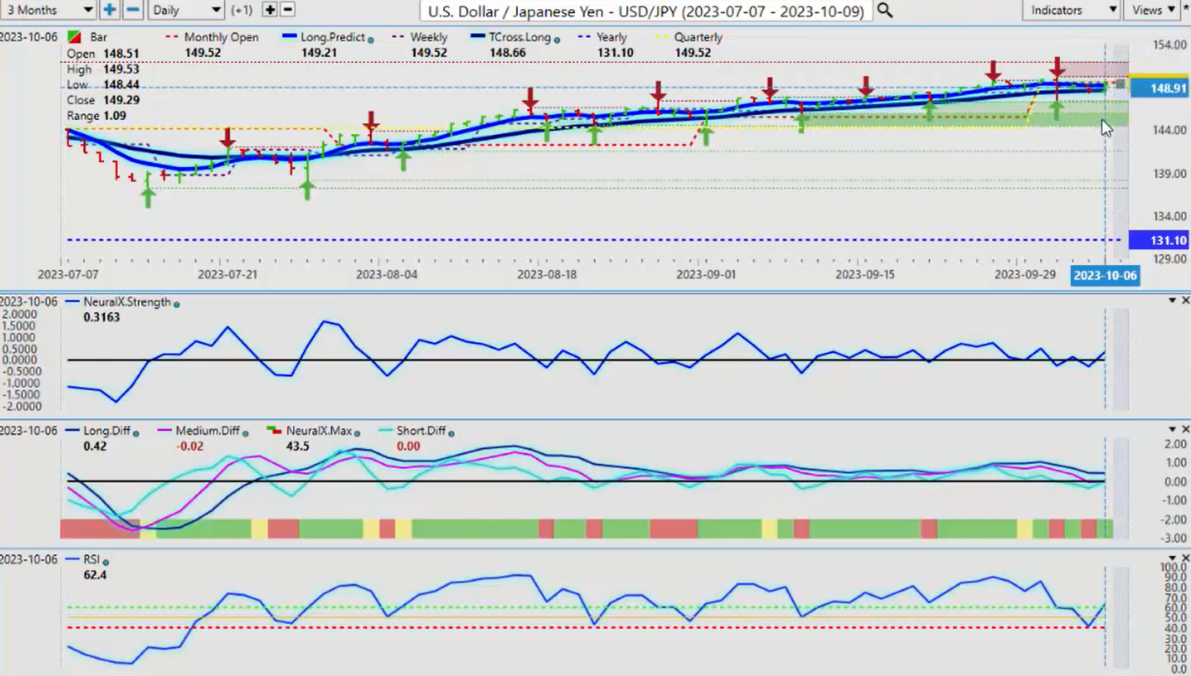The image size is (1191, 676).
Task: Open the NeuralX.Strength panel options arrow
Action: pos(1173,300)
